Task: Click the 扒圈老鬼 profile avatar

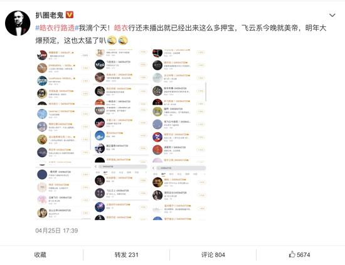Action: [x=18, y=23]
